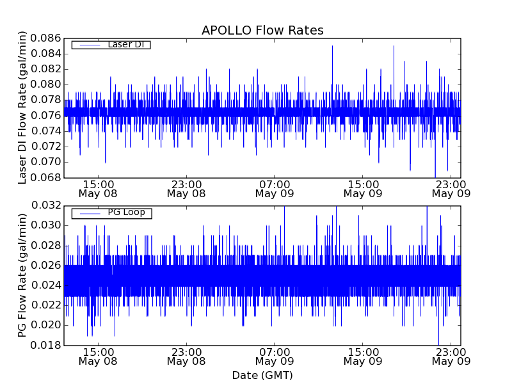The width and height of the screenshot is (512, 384).
Task: Click the Date (GMT) x-axis label
Action: (262, 375)
